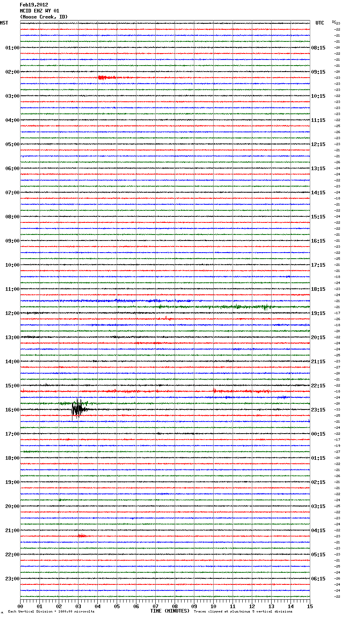Click the 15 minute axis tick label
This screenshot has height=617, width=342.
(310, 606)
